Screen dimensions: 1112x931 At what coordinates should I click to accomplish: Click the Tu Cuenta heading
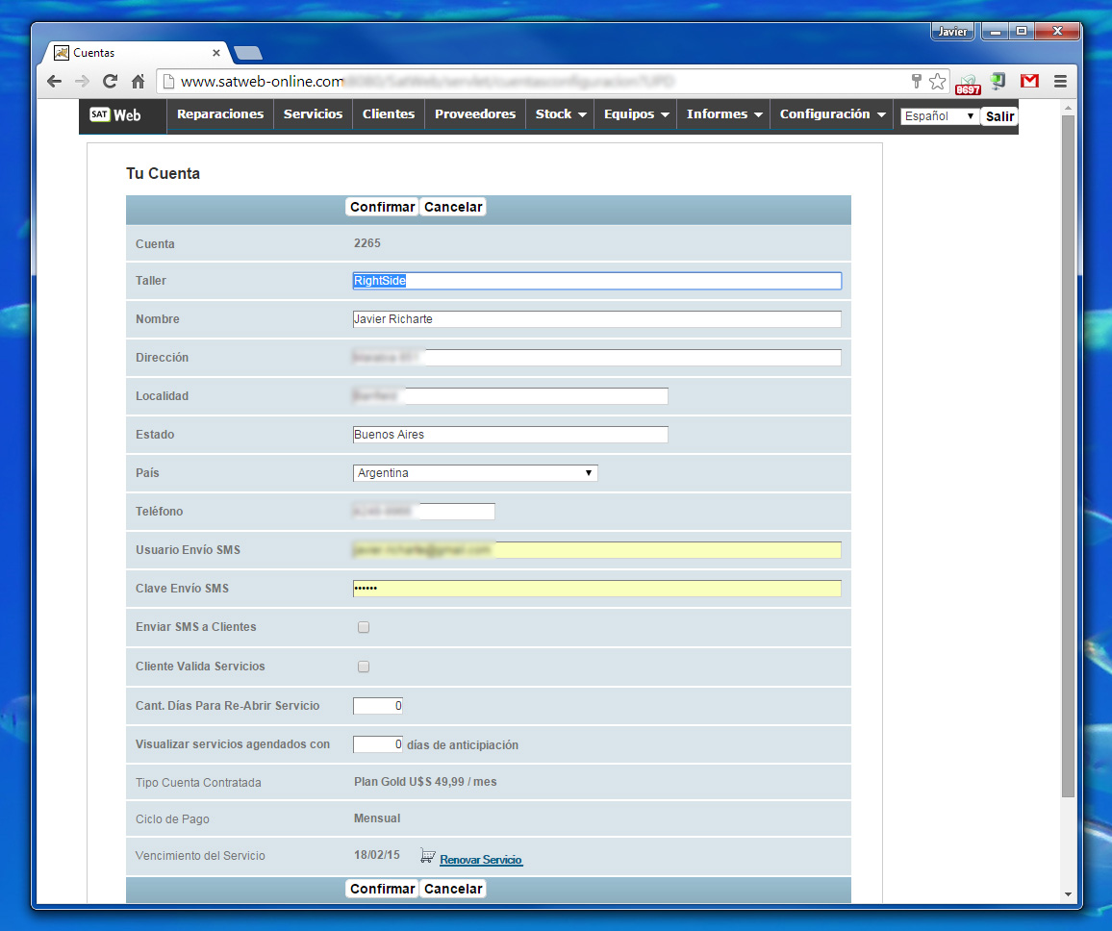click(164, 174)
